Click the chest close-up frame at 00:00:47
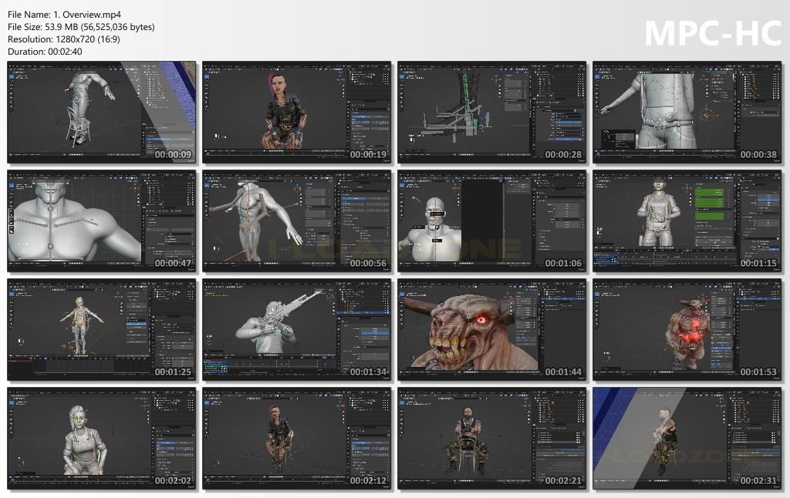This screenshot has height=498, width=790. [101, 221]
